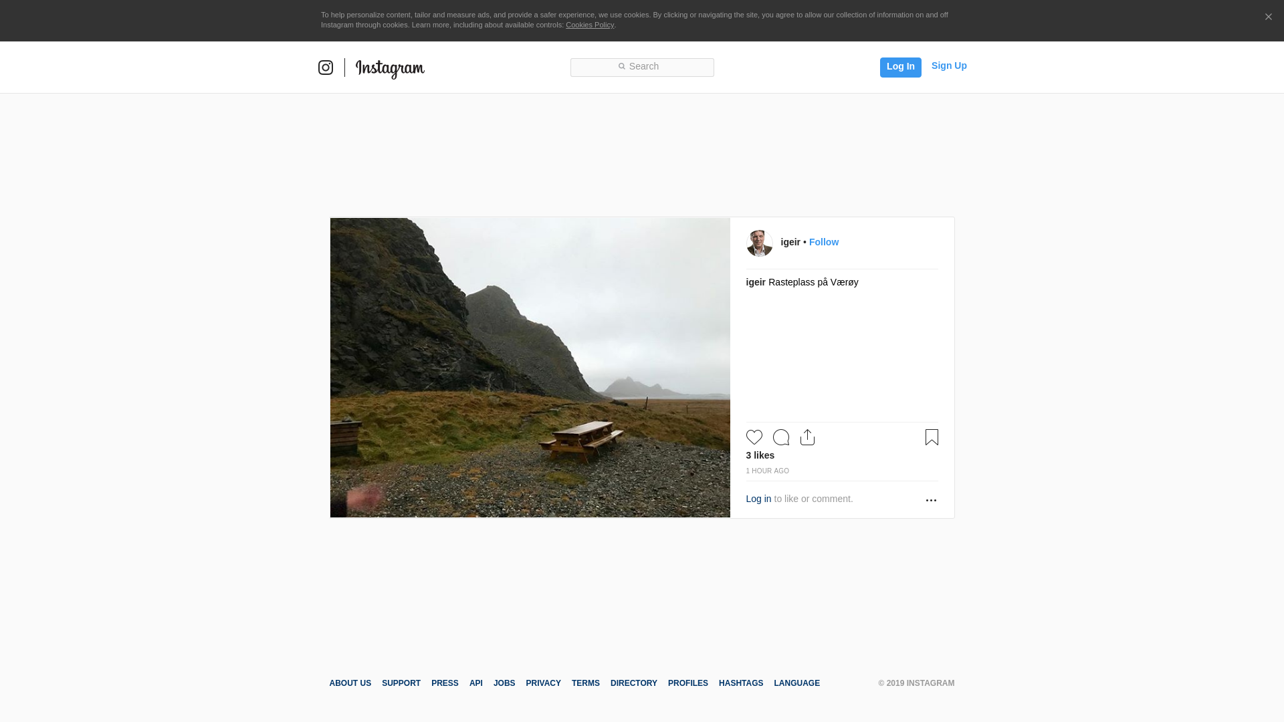Click the Instagram camera glyph icon
Image resolution: width=1284 pixels, height=722 pixels.
click(326, 68)
